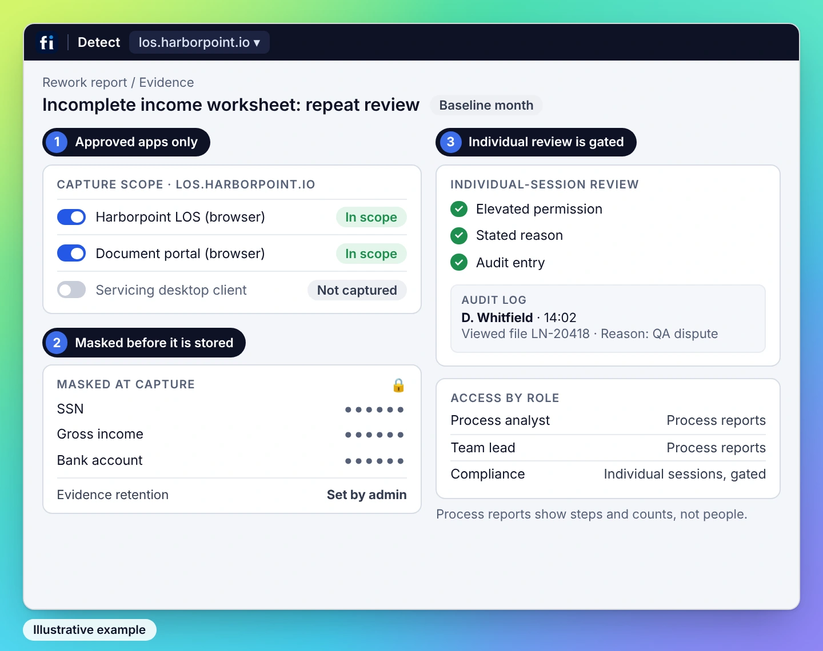Click the Evidence breadcrumb
This screenshot has height=651, width=823.
[x=166, y=82]
